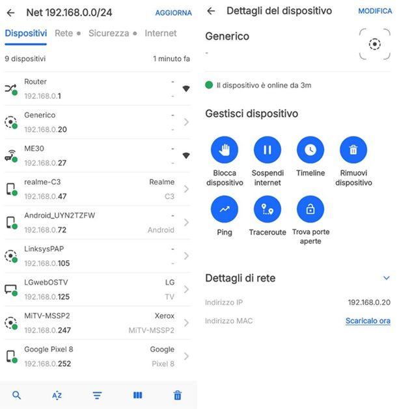The image size is (397, 409).
Task: Tap the ME30 Wi-Fi signal icon
Action: (186, 155)
